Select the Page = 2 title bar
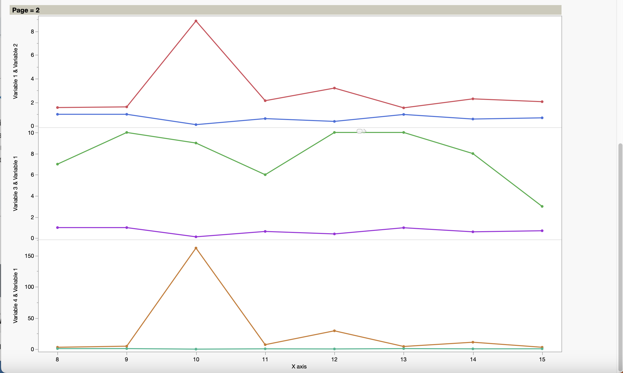Image resolution: width=623 pixels, height=373 pixels. pyautogui.click(x=25, y=10)
